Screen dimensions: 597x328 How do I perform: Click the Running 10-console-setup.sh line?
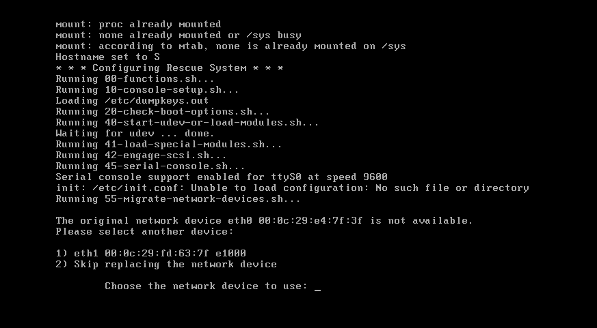pos(147,89)
